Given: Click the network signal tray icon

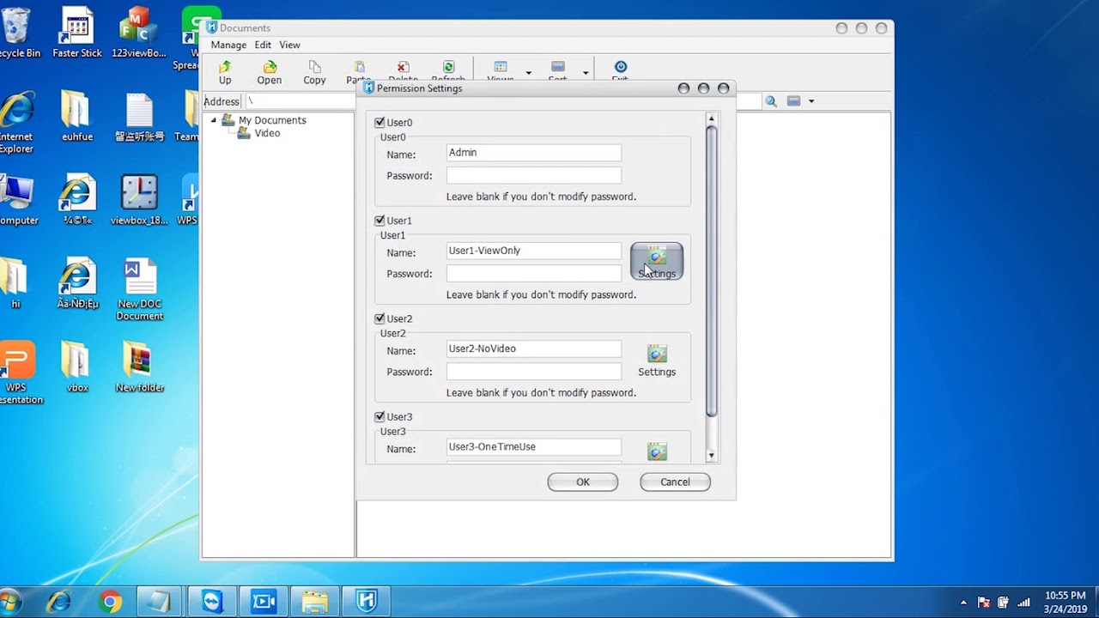Looking at the screenshot, I should (x=1023, y=603).
